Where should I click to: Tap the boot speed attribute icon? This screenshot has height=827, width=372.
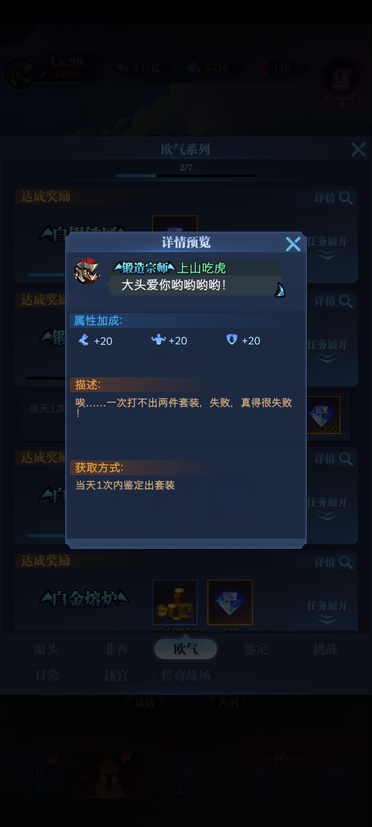84,340
